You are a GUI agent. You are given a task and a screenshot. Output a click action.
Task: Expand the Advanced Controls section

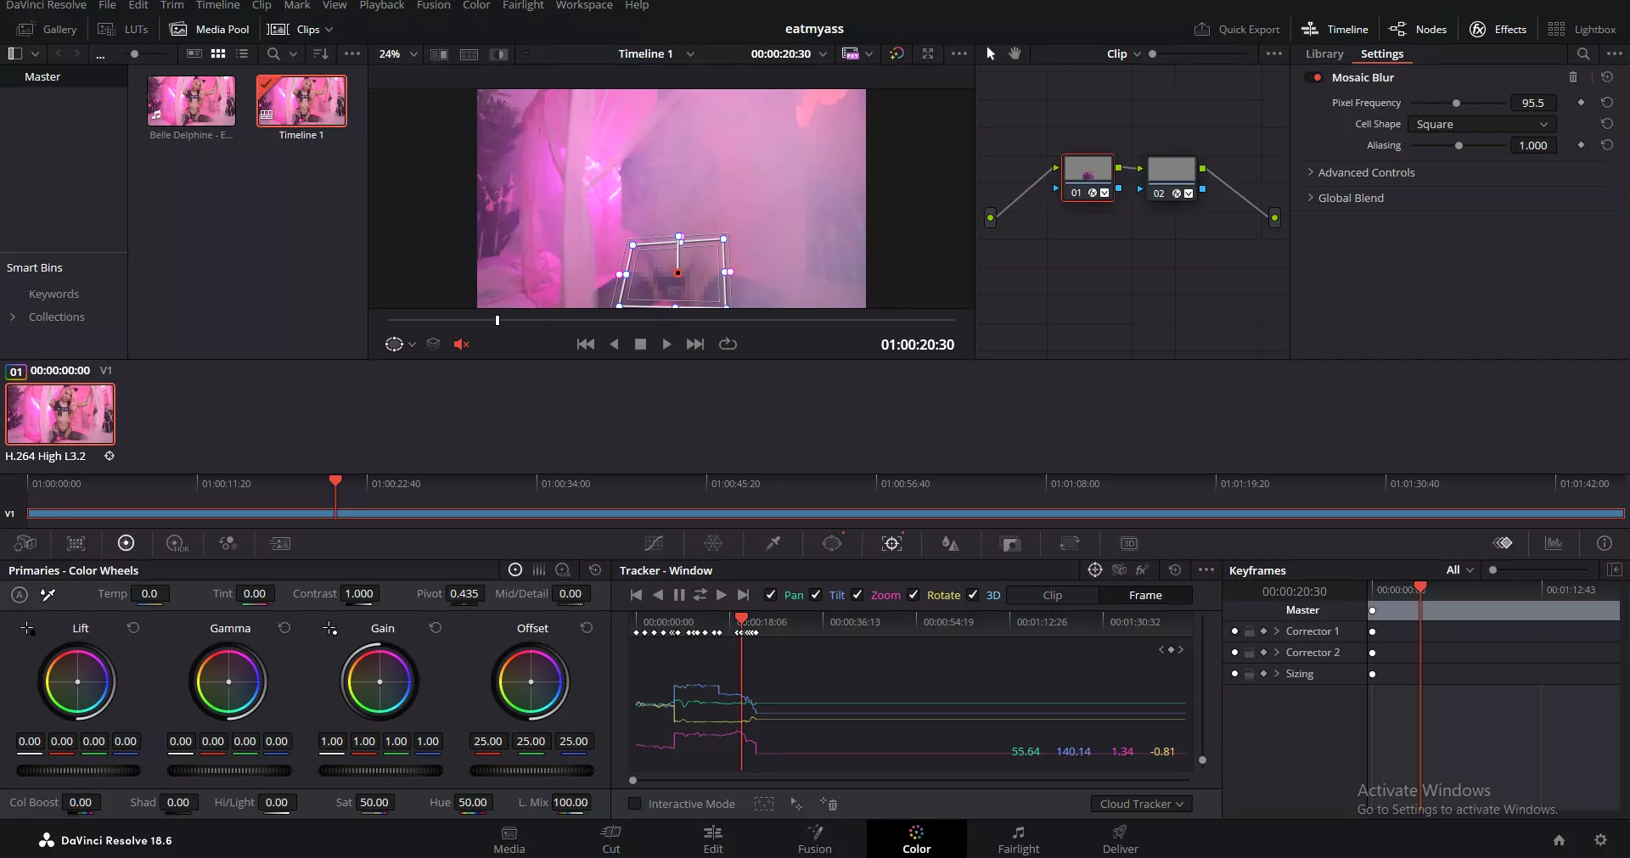tap(1366, 172)
